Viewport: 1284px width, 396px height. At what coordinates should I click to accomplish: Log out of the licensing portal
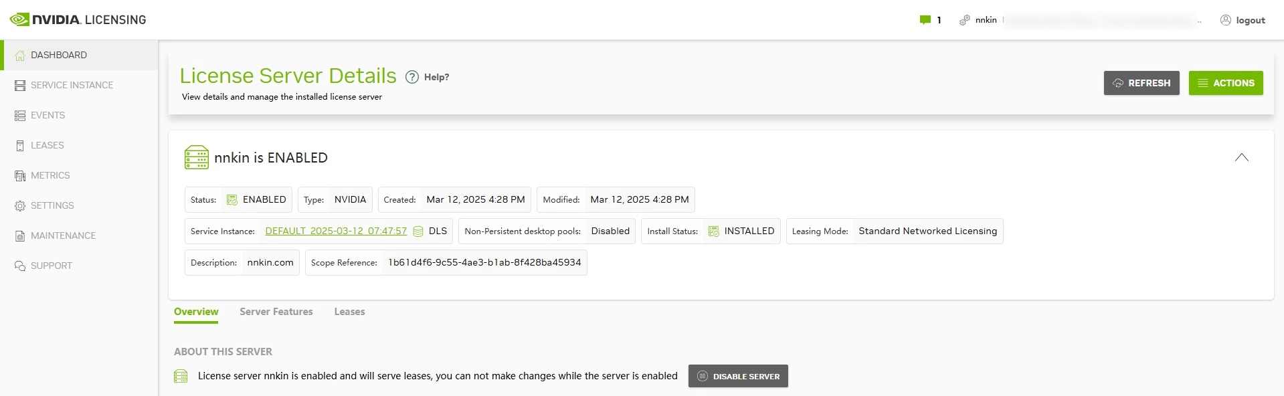1243,20
